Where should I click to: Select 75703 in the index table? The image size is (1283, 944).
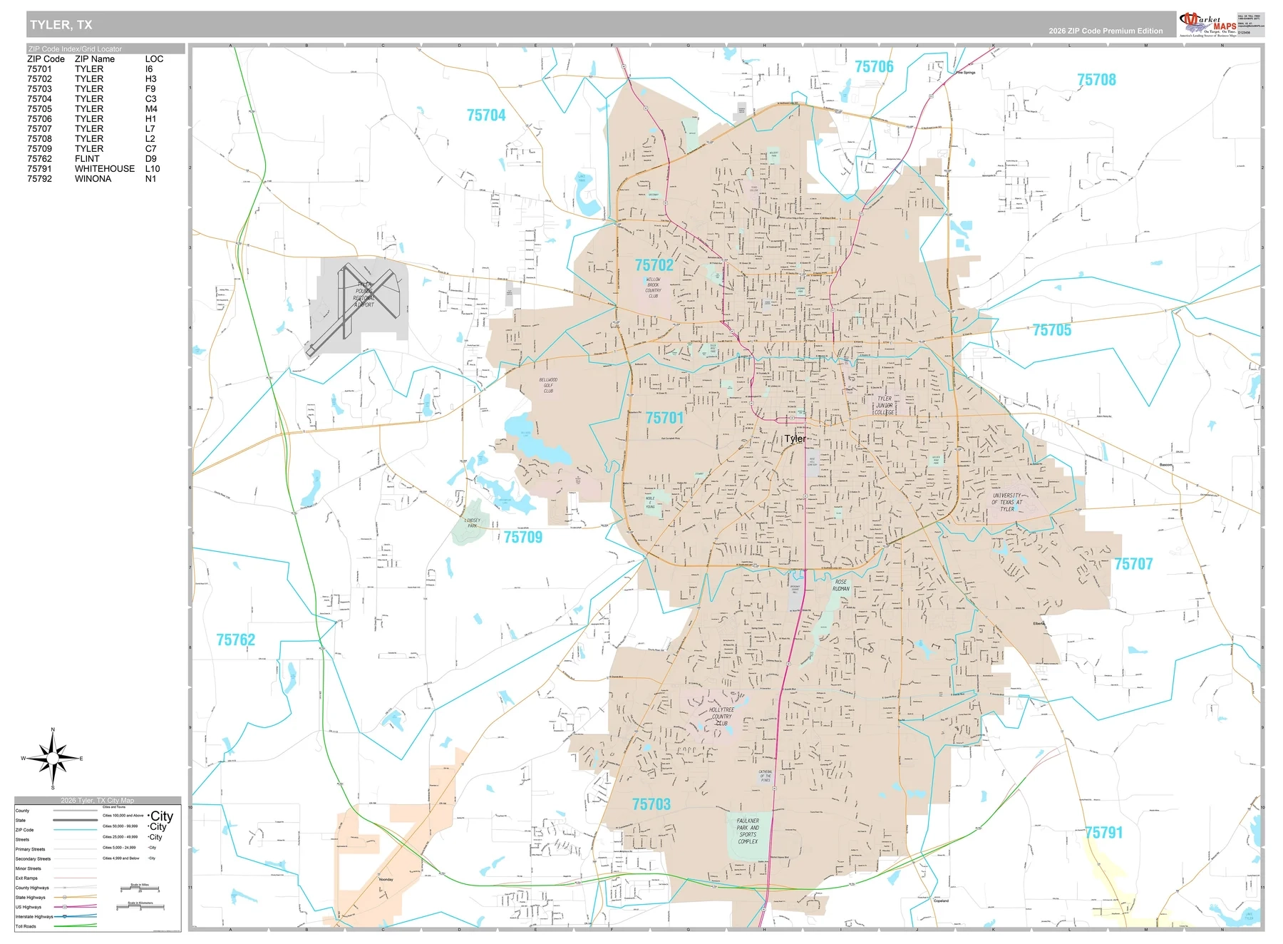tap(39, 89)
